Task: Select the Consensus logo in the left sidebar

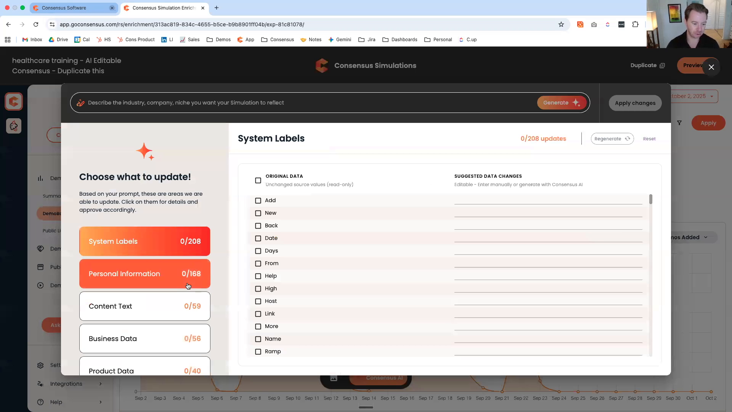Action: click(x=14, y=101)
